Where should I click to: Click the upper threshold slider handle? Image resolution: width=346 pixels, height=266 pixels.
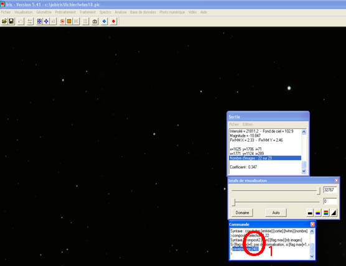(318, 191)
